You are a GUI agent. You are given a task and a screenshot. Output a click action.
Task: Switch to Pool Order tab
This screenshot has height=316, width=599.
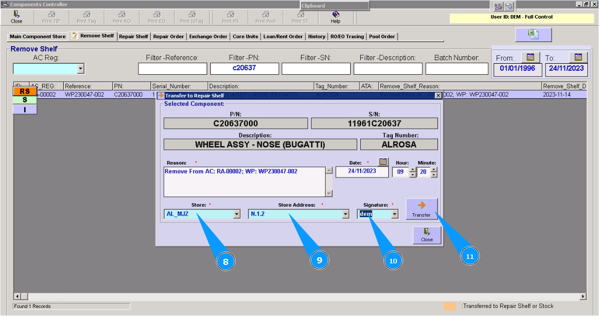(382, 36)
